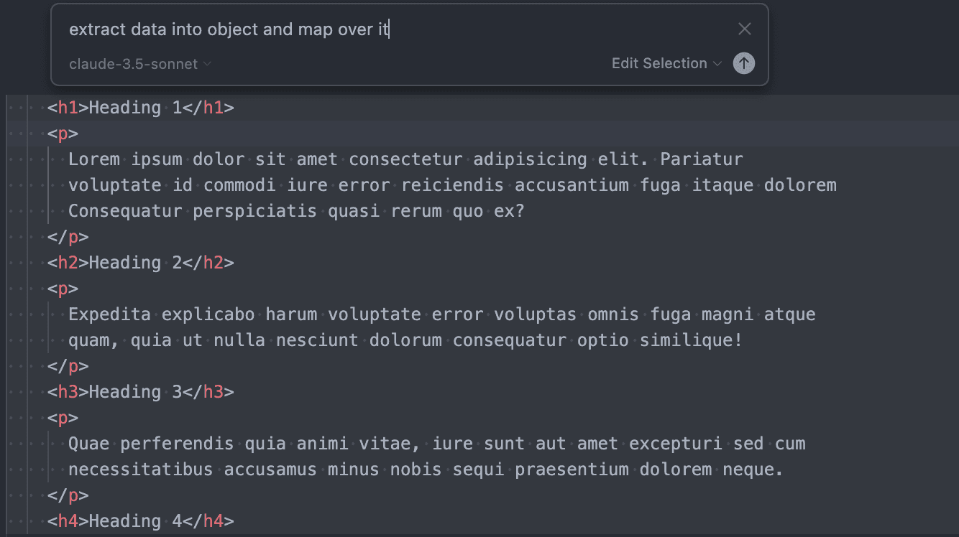Click the word 'Lorem' in the first paragraph
The width and height of the screenshot is (959, 537).
tap(93, 159)
